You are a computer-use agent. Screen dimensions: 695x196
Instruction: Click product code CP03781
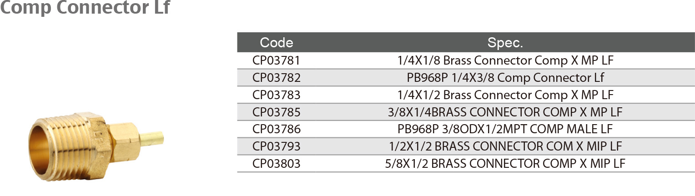(277, 60)
